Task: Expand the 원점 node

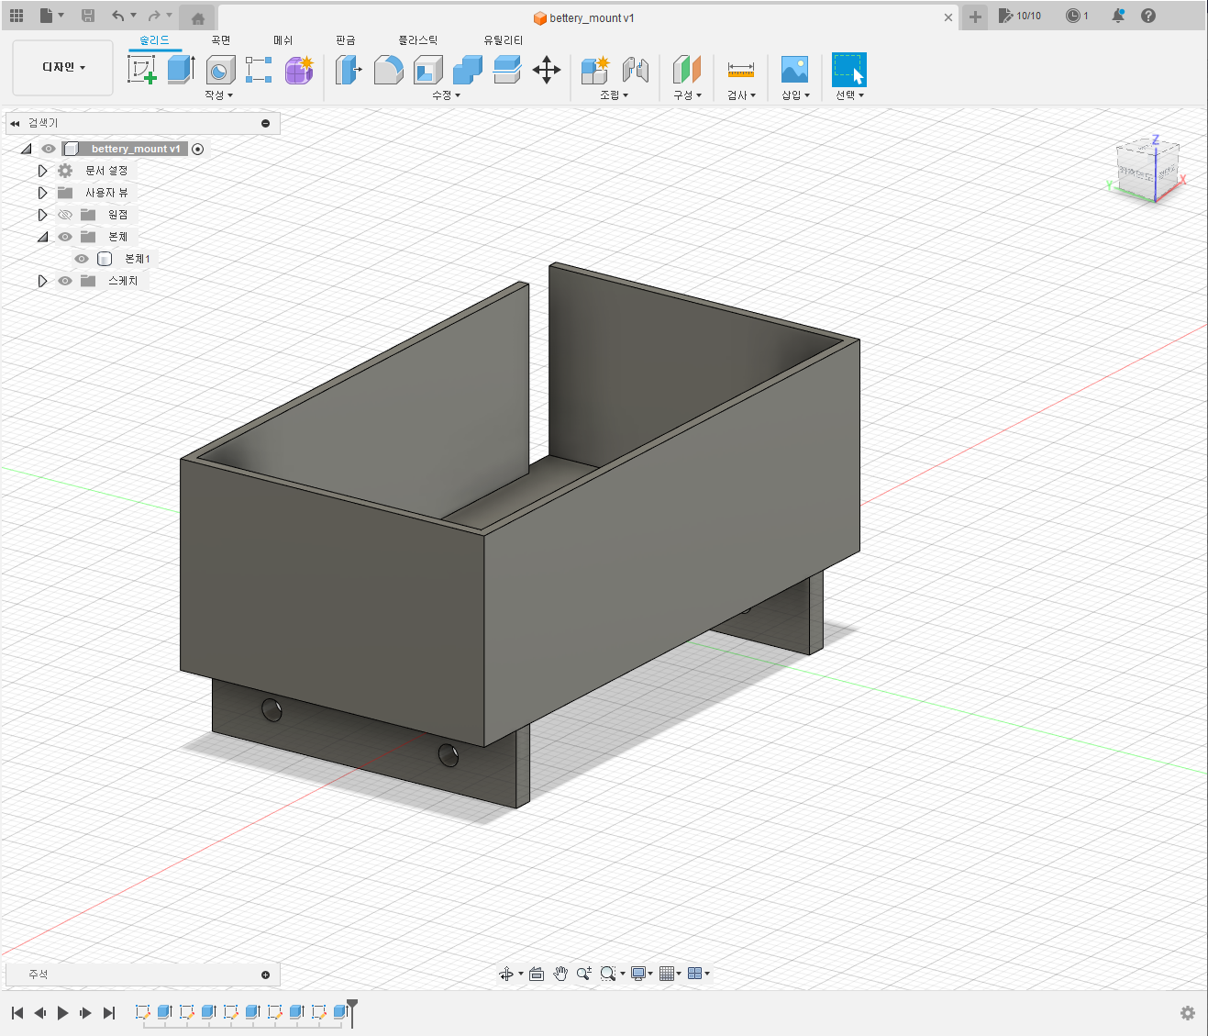Action: (x=42, y=215)
